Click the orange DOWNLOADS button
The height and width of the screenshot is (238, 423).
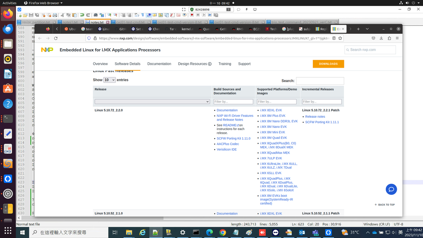328,64
